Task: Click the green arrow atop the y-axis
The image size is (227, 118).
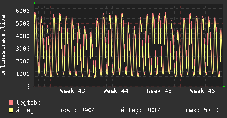Action: pyautogui.click(x=34, y=3)
